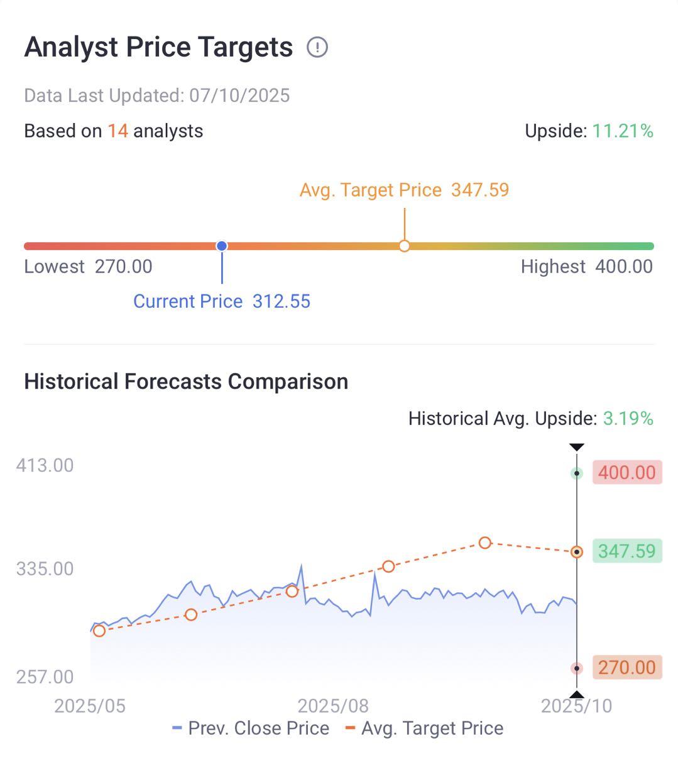Click the info icon beside Analyst Price Targets
This screenshot has width=678, height=761.
click(x=317, y=47)
